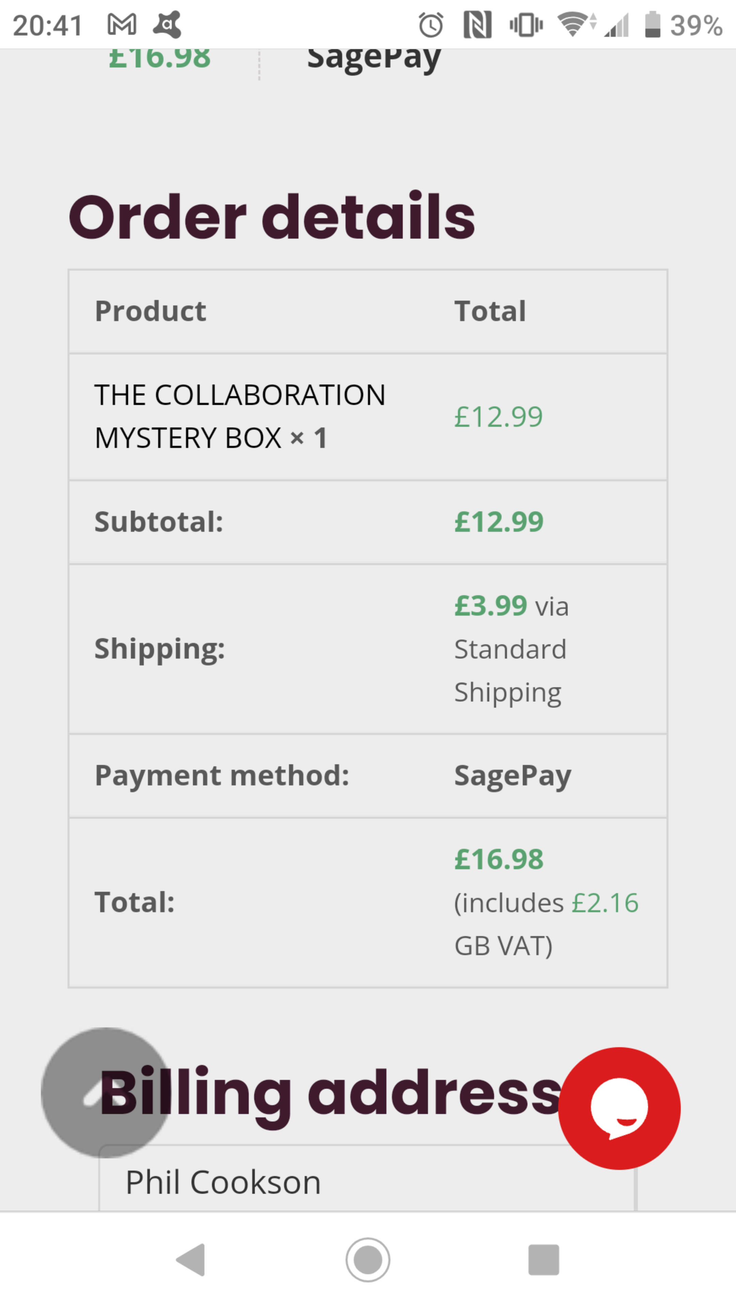This screenshot has height=1309, width=736.
Task: Open the red live chat bubble
Action: 619,1108
